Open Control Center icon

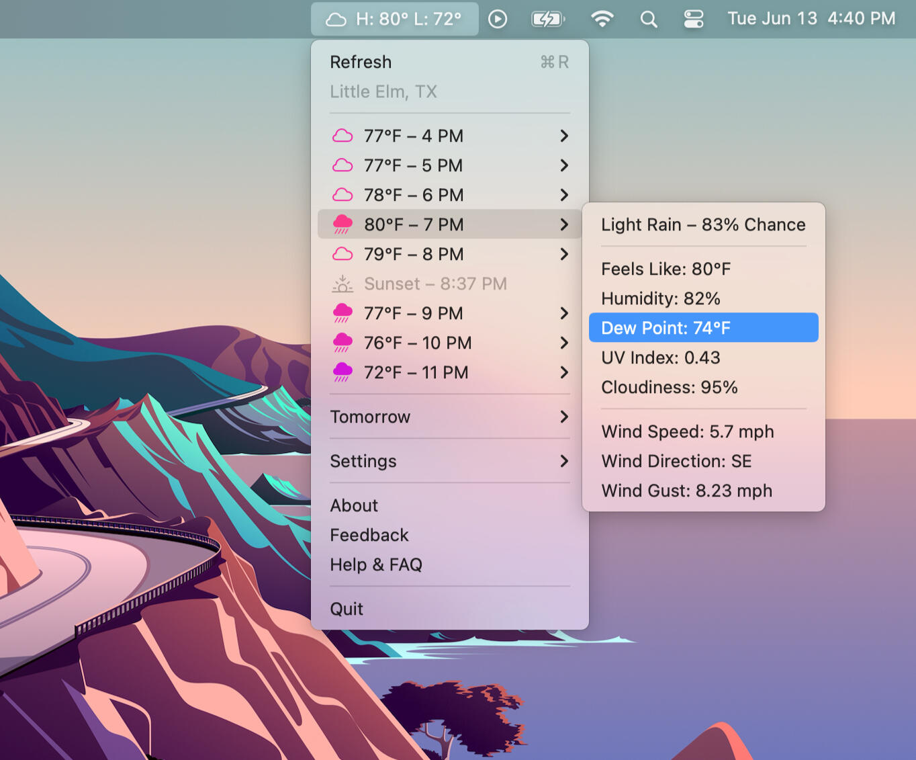pos(693,19)
